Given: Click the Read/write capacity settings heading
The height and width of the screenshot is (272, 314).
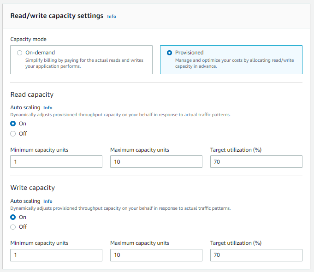Looking at the screenshot, I should [x=57, y=16].
